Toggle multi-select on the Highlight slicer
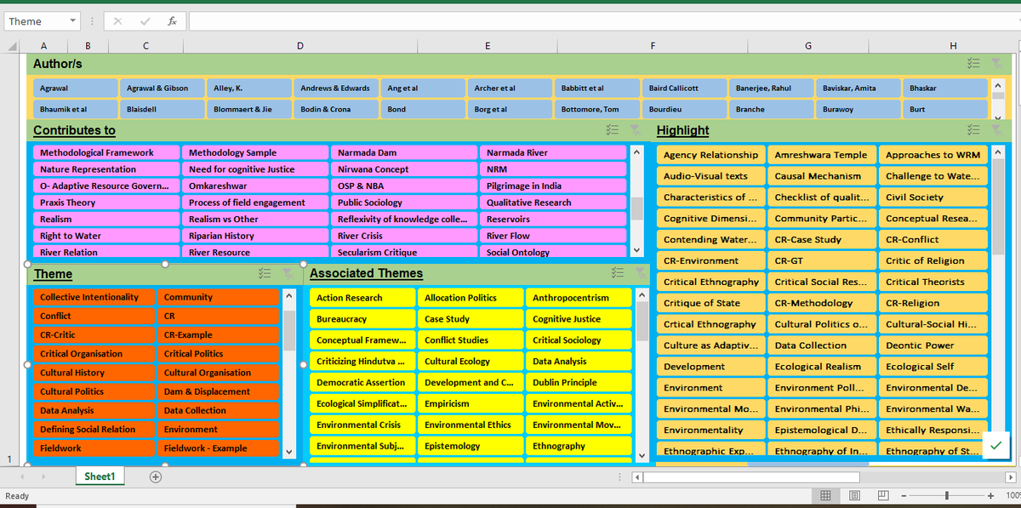The height and width of the screenshot is (508, 1021). pyautogui.click(x=973, y=129)
